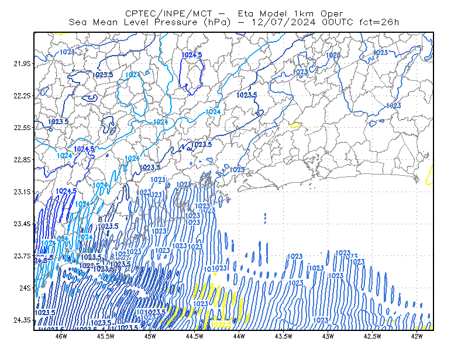Click the 23.1S latitude tick label
Image resolution: width=468 pixels, height=362 pixels.
[22, 192]
